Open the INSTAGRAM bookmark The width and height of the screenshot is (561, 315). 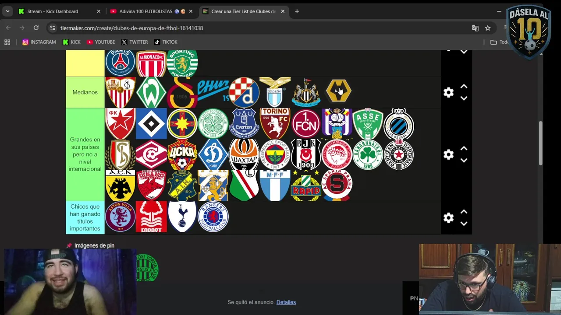[39, 42]
